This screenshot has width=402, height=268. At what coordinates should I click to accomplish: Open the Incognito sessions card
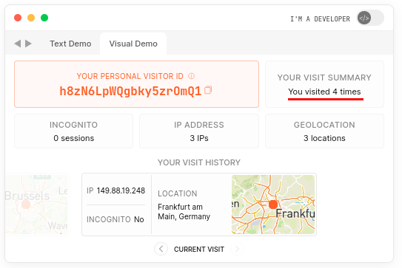pos(73,131)
